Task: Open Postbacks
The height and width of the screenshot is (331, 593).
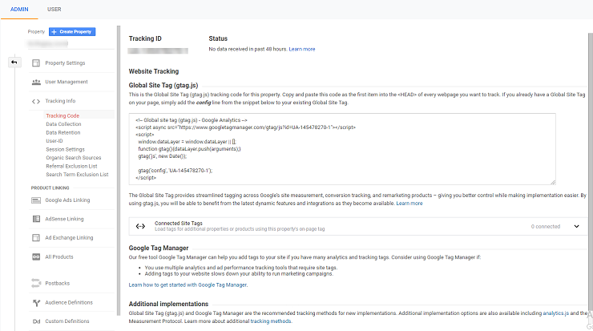Action: pos(57,283)
